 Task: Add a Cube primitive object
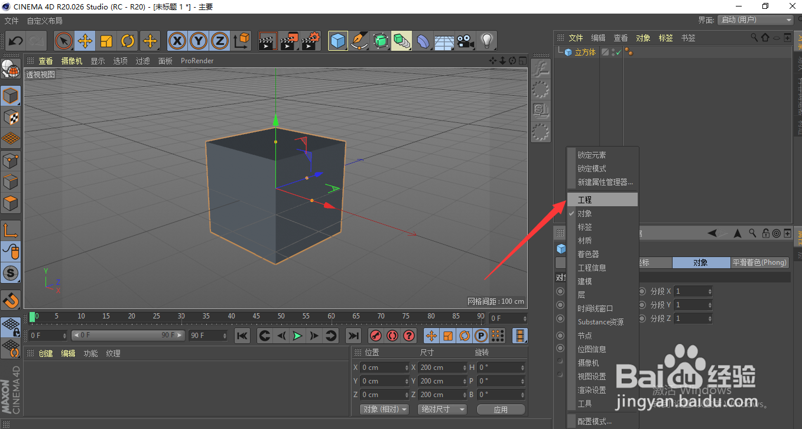pos(337,41)
